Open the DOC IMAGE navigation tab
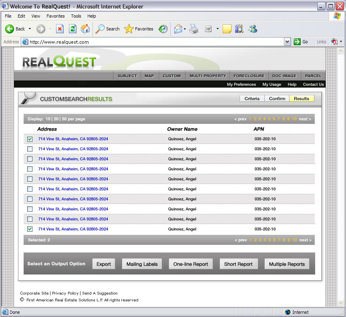Screen dimensions: 346x317 [284, 76]
